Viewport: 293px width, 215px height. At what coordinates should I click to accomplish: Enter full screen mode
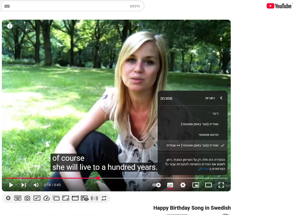tap(221, 185)
